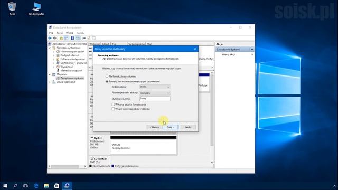The width and height of the screenshot is (338, 190).
Task: Click Więcej akcji in the Actions pane
Action: point(228,54)
